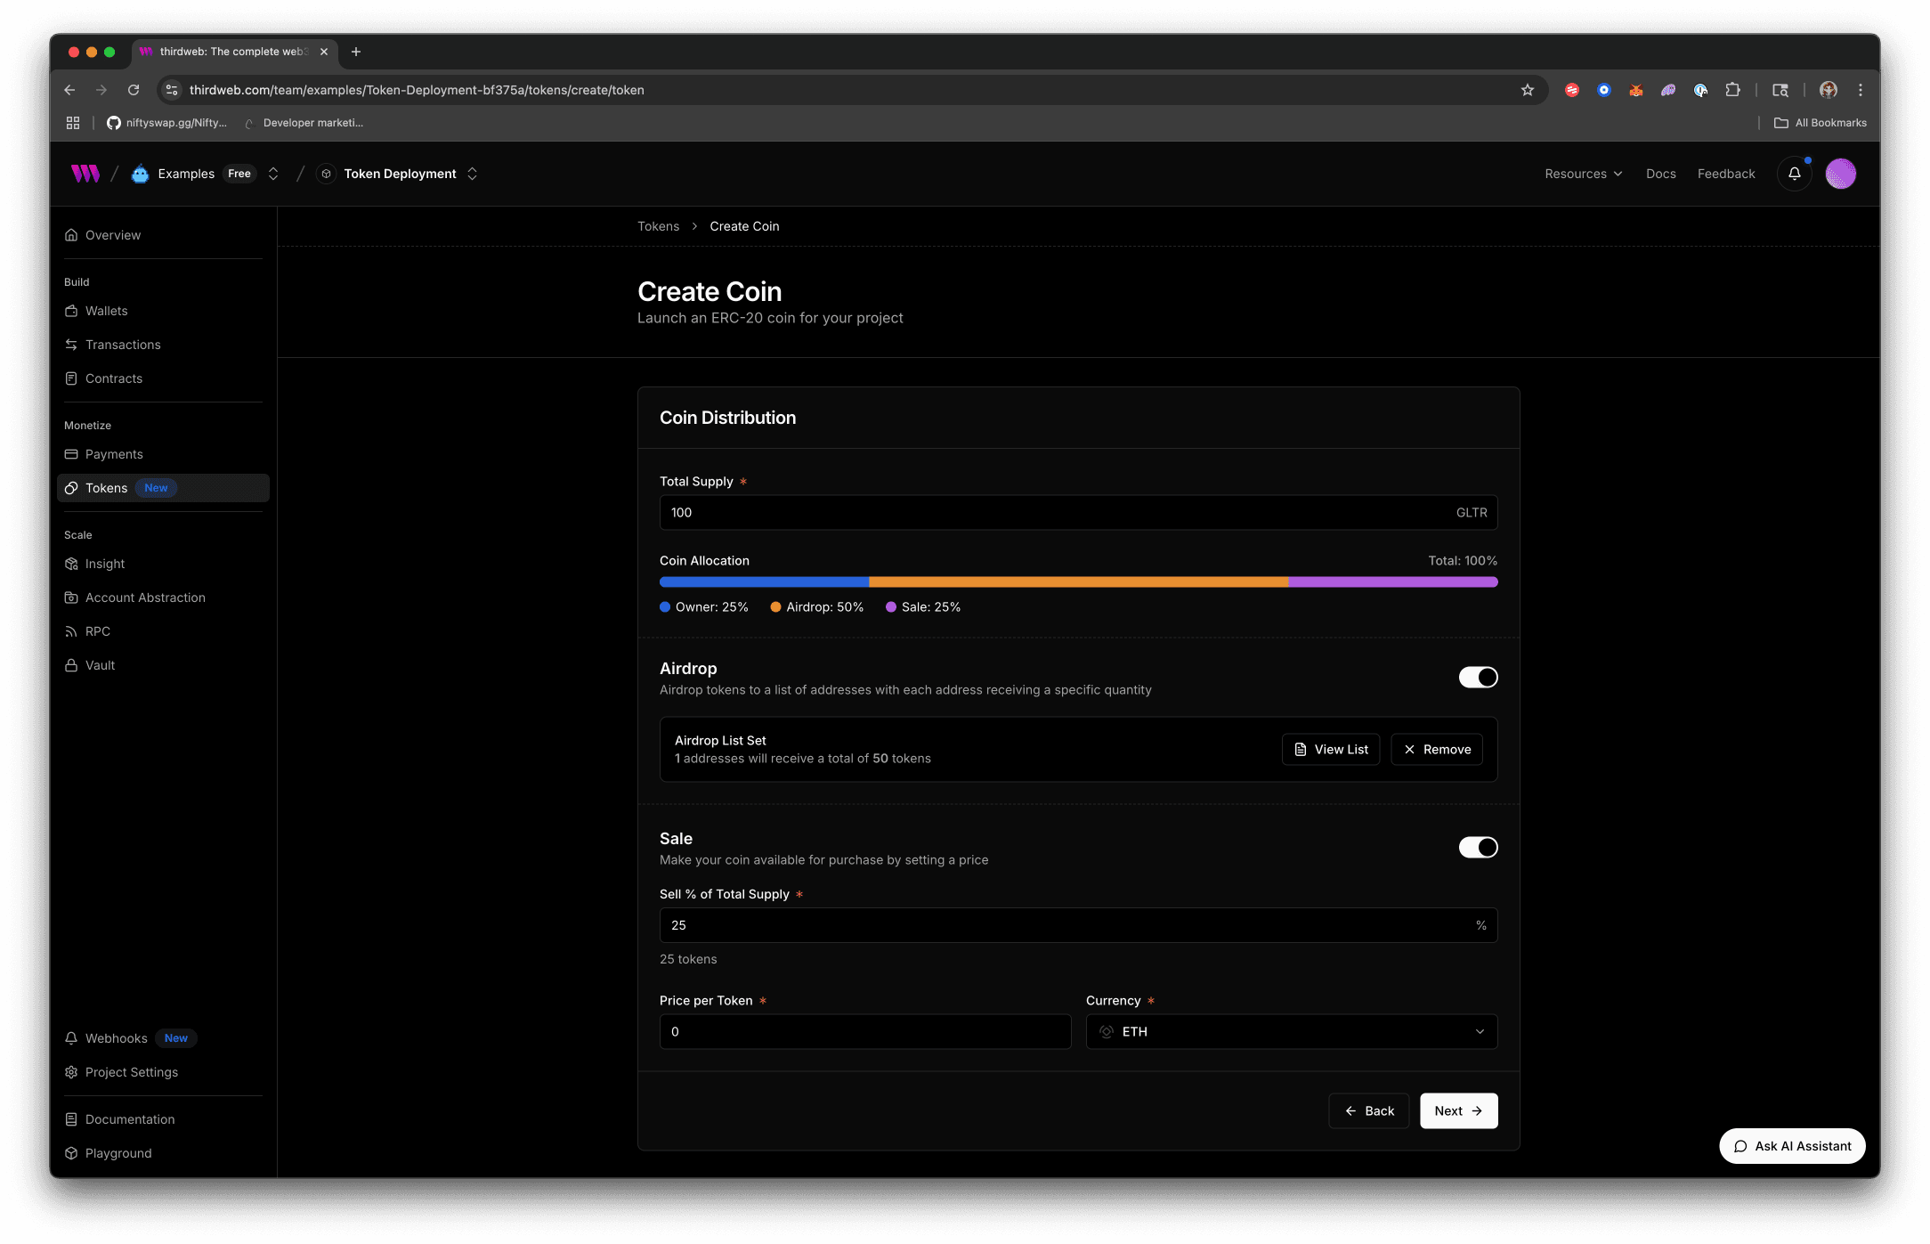Click the Next button
1930x1244 pixels.
point(1457,1110)
